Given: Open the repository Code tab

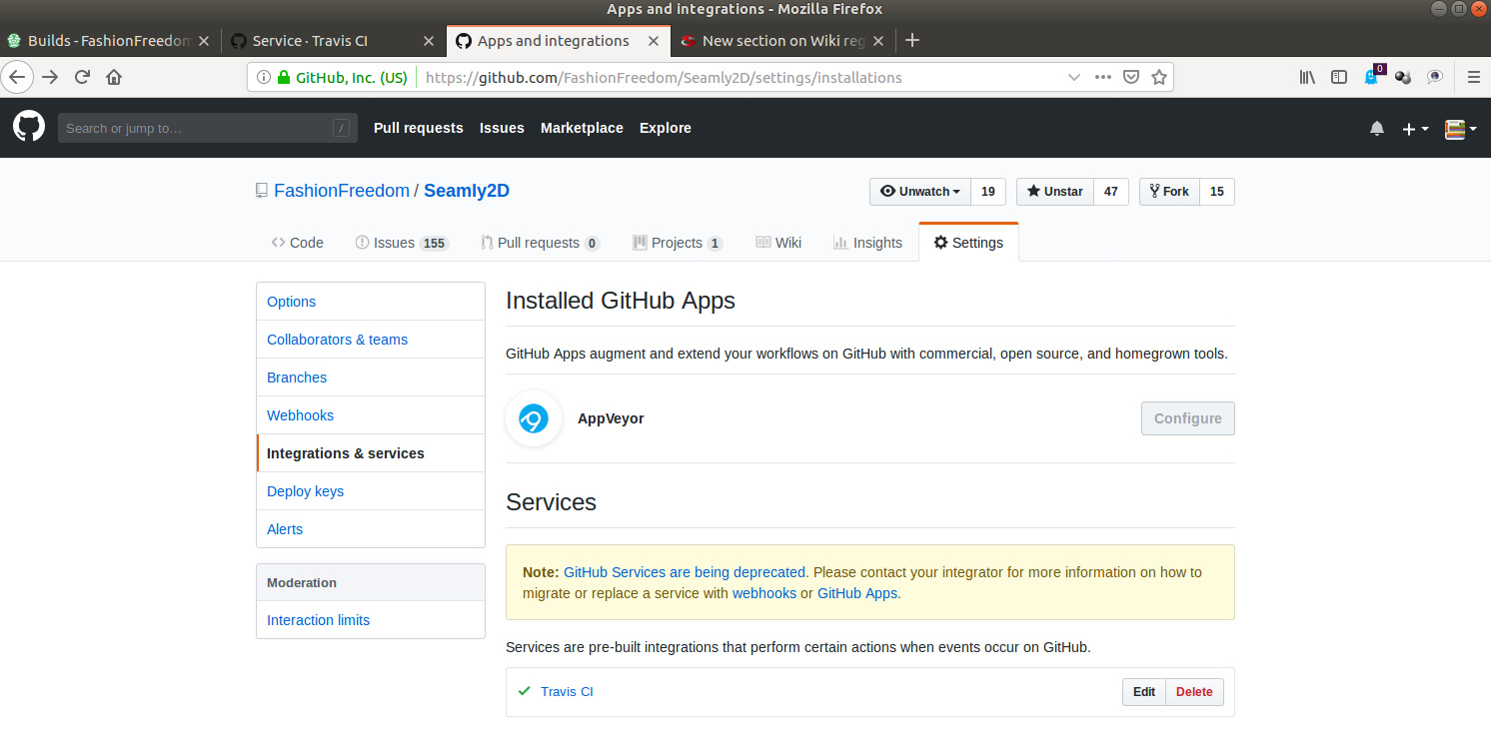Looking at the screenshot, I should [298, 243].
